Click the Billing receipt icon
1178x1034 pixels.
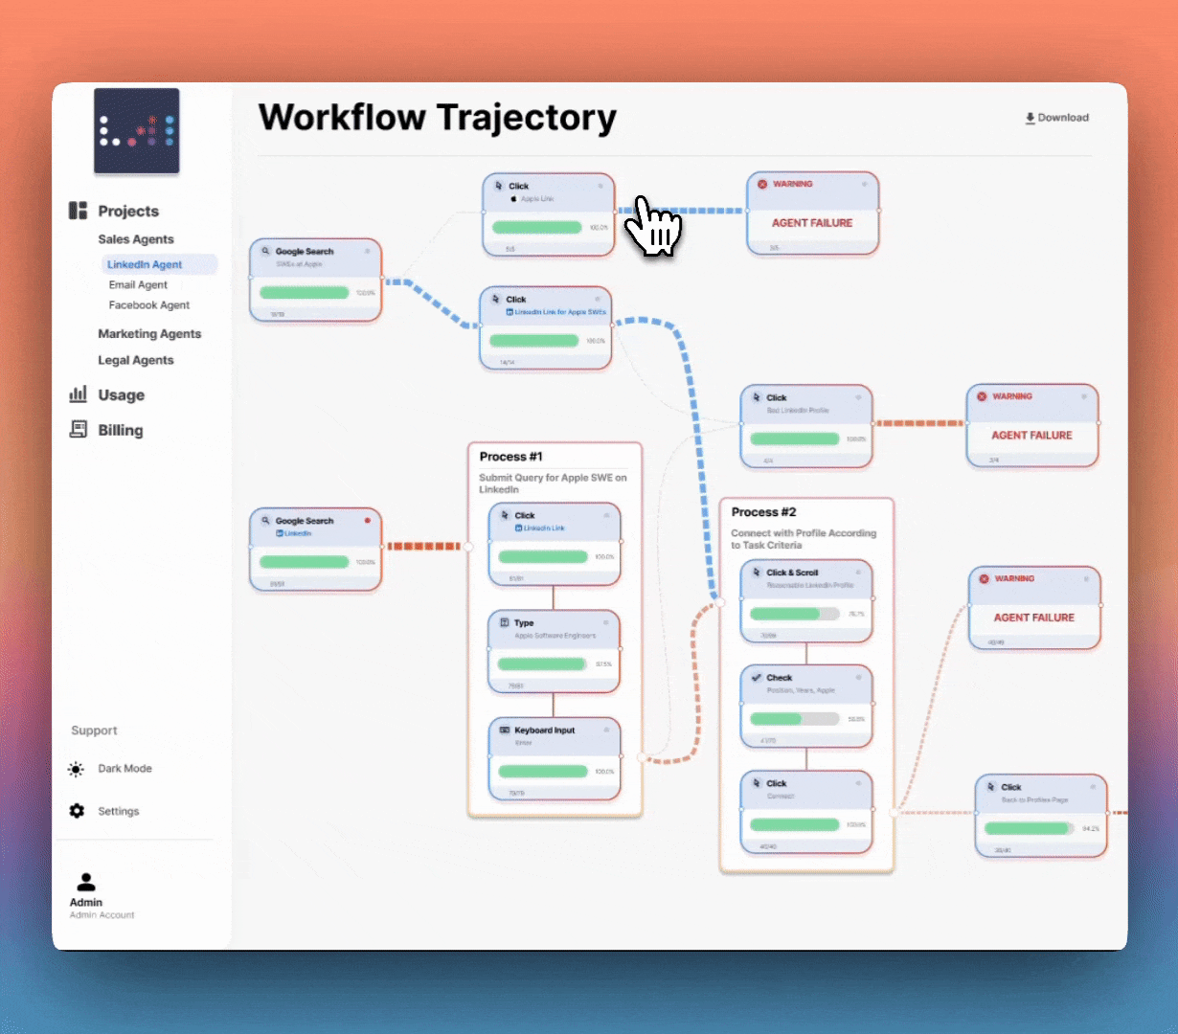click(x=78, y=430)
